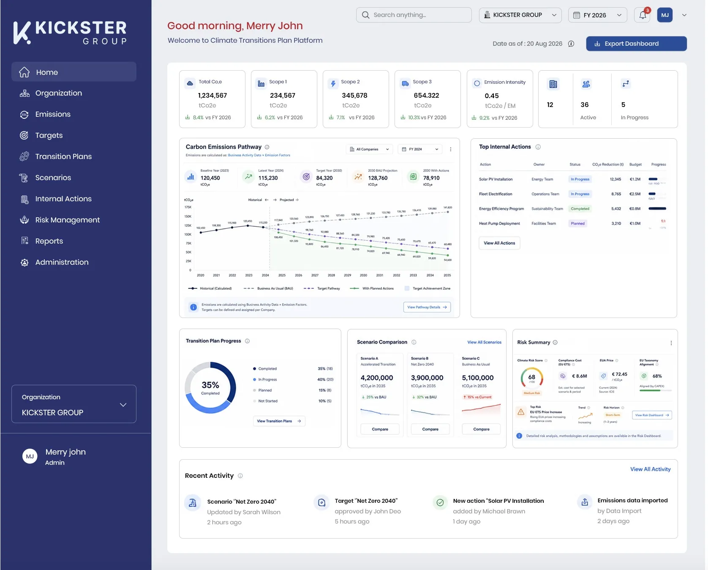
Task: Go to Home in the sidebar
Action: click(74, 72)
